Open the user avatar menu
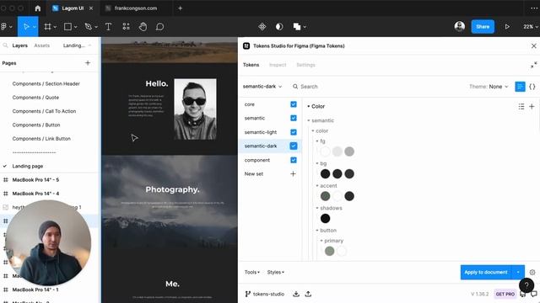 point(459,26)
